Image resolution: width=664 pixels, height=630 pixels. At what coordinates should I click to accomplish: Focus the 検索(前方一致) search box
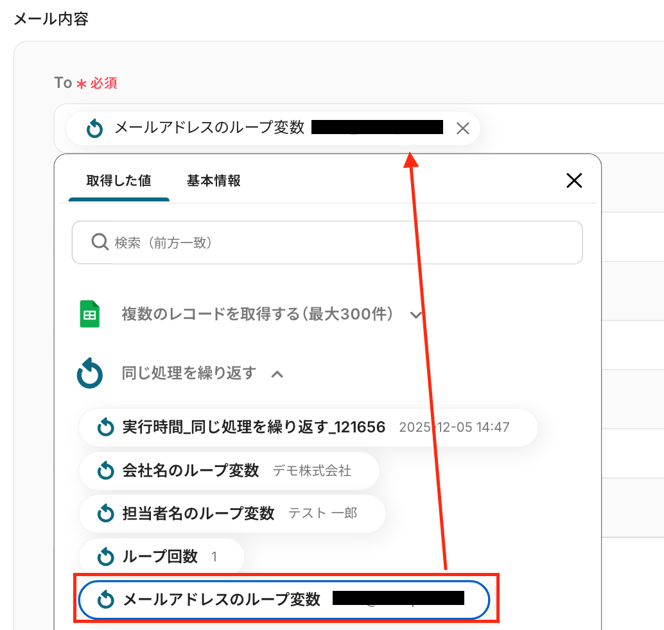pos(340,243)
